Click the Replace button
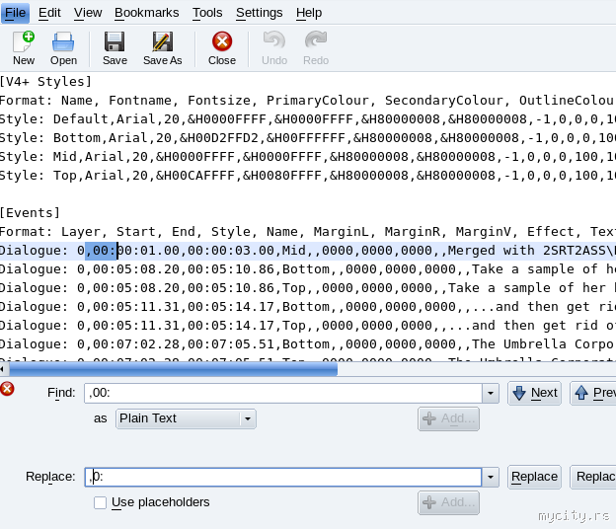This screenshot has width=616, height=529. (534, 477)
